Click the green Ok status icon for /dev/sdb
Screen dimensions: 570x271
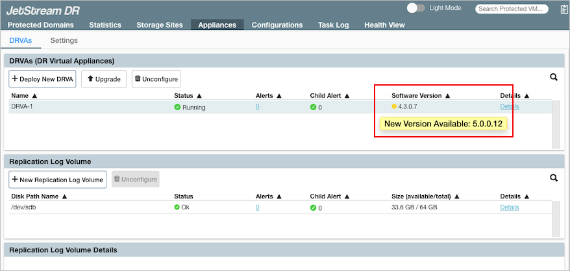click(177, 207)
